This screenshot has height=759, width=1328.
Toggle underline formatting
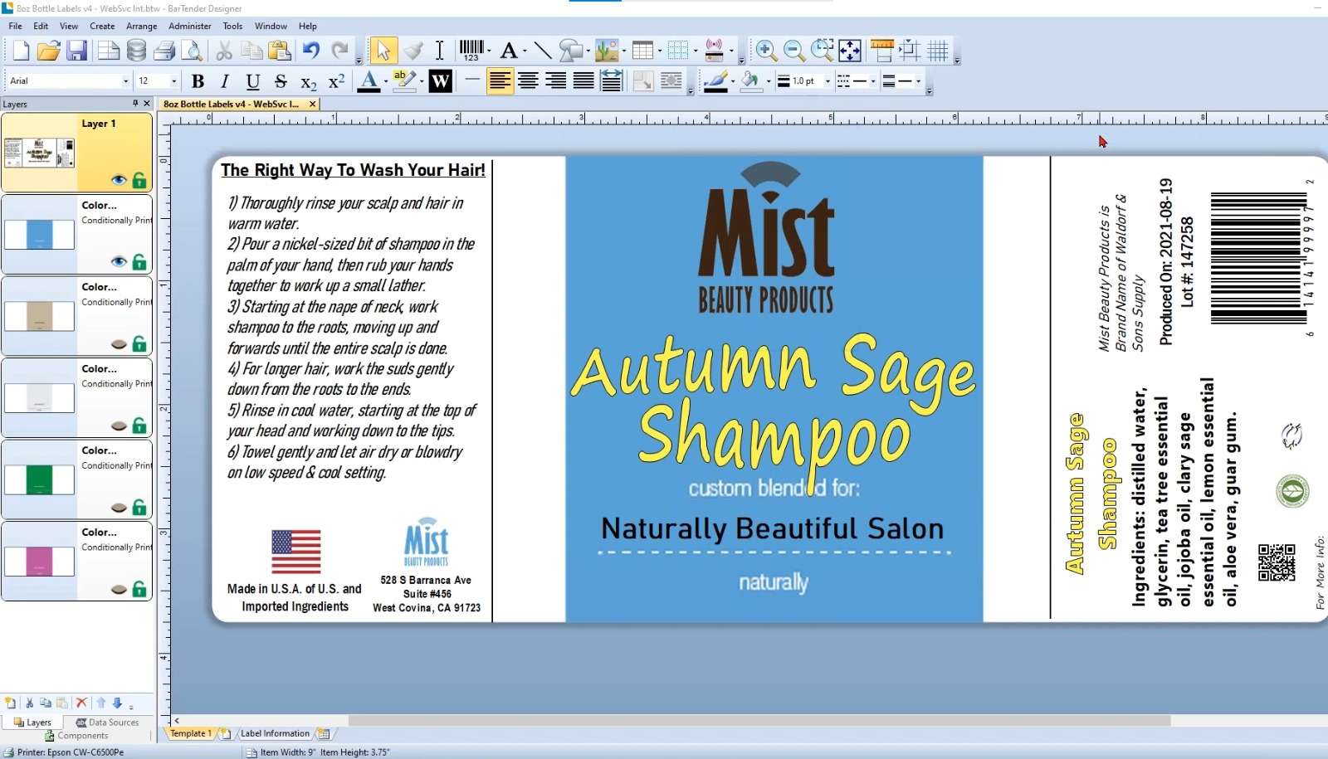point(253,81)
